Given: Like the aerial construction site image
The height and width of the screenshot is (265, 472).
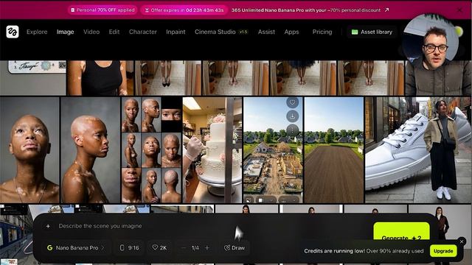Looking at the screenshot, I should click(x=292, y=102).
